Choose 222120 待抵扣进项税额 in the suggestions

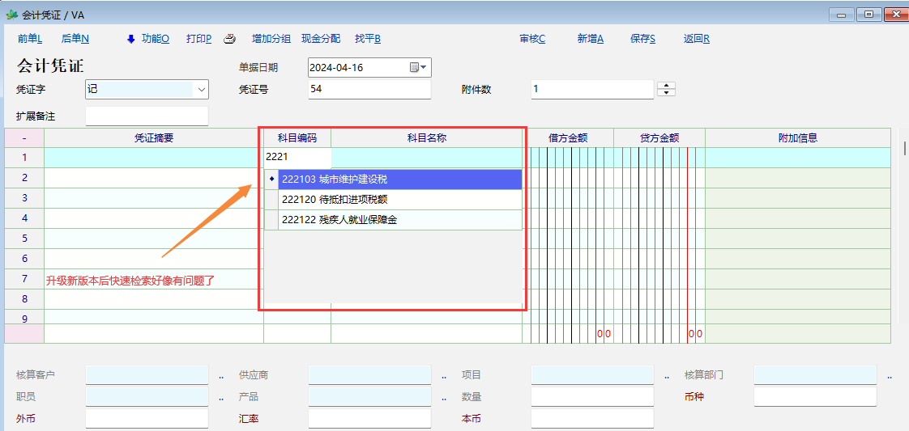click(399, 199)
